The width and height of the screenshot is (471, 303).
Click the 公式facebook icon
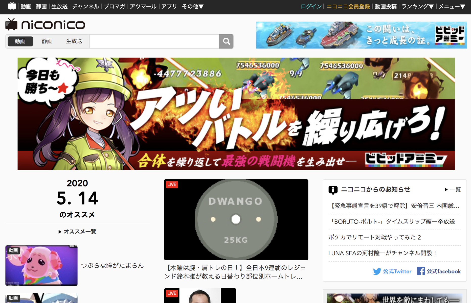pyautogui.click(x=421, y=271)
